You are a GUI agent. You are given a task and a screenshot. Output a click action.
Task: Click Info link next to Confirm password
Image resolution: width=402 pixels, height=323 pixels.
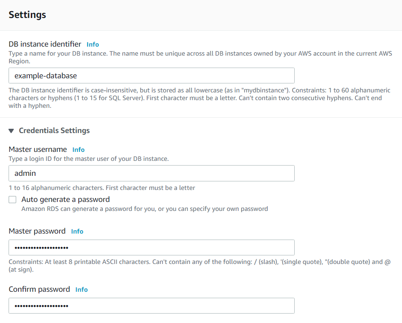point(81,290)
